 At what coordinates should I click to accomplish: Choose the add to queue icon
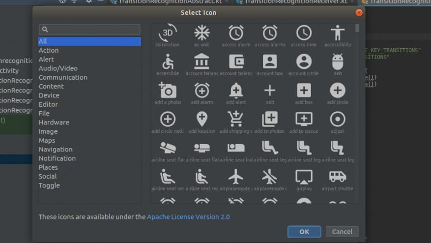click(304, 119)
